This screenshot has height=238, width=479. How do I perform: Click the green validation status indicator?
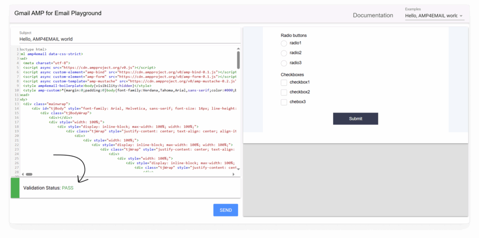(x=15, y=188)
